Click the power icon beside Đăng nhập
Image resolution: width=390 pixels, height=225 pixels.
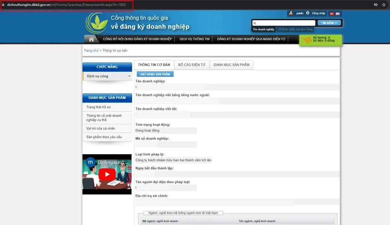pos(308,13)
